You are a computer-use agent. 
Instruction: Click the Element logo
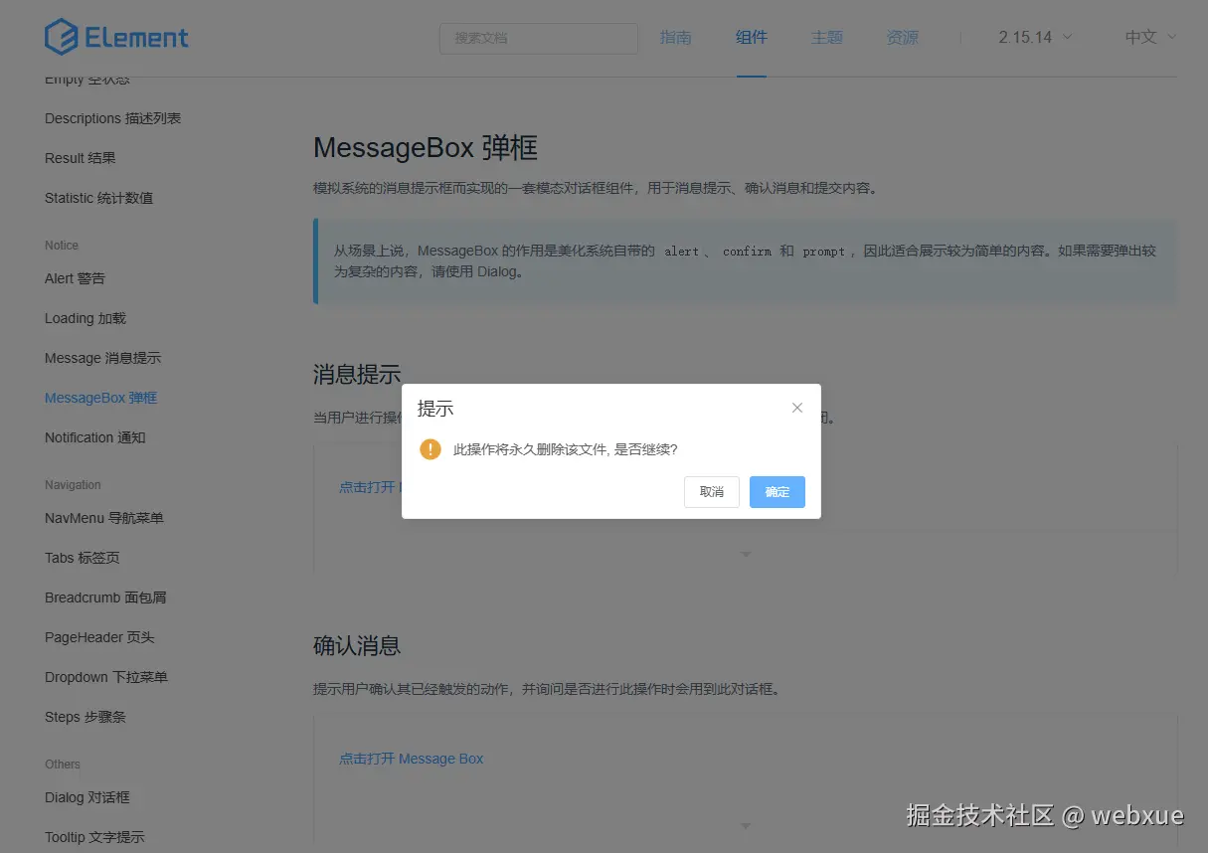(x=116, y=36)
